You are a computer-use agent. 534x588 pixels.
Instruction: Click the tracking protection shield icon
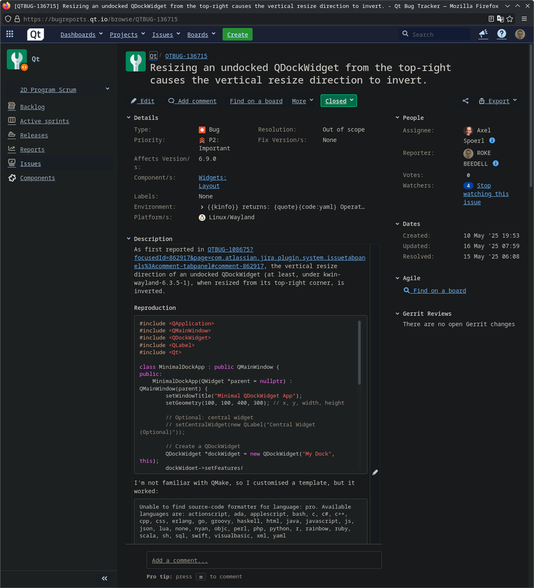coord(8,19)
